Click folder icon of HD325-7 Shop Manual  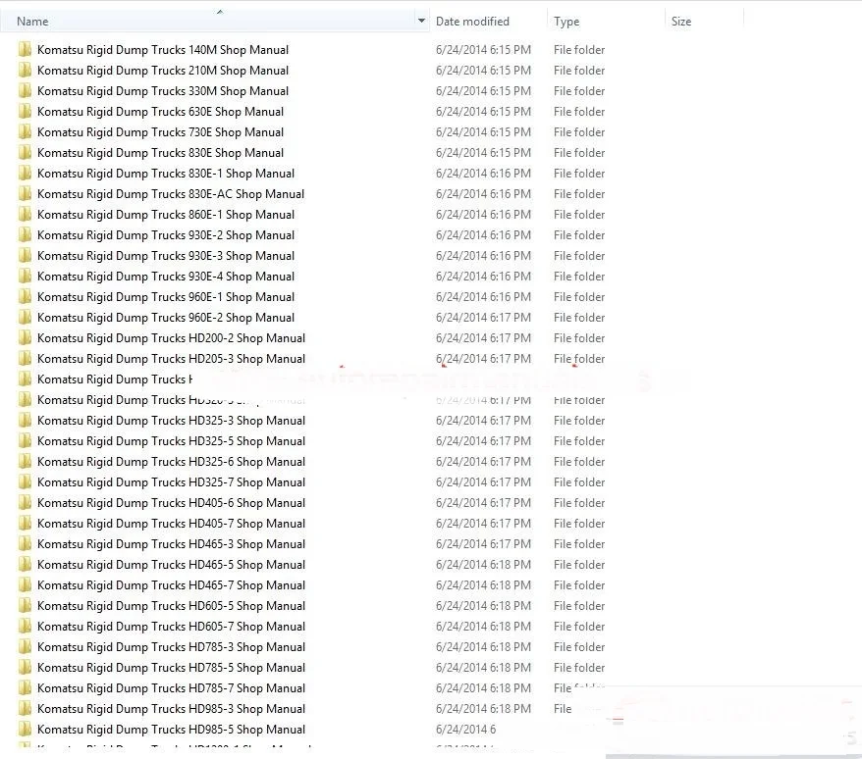(25, 482)
